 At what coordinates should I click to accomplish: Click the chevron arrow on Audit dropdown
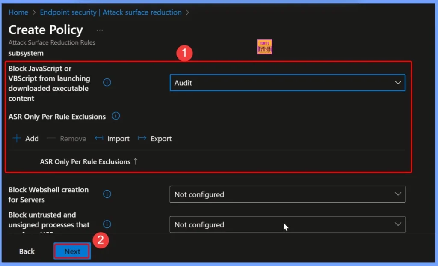click(x=397, y=83)
